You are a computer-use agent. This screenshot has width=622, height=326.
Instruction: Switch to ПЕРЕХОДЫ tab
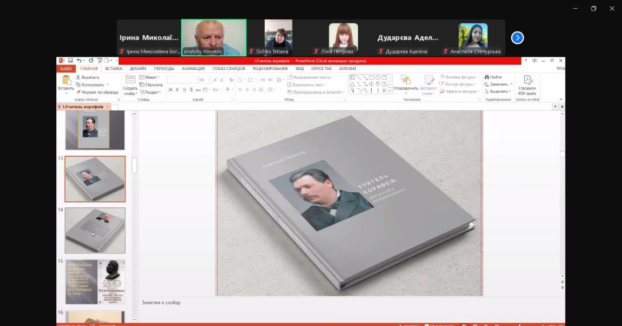(164, 69)
